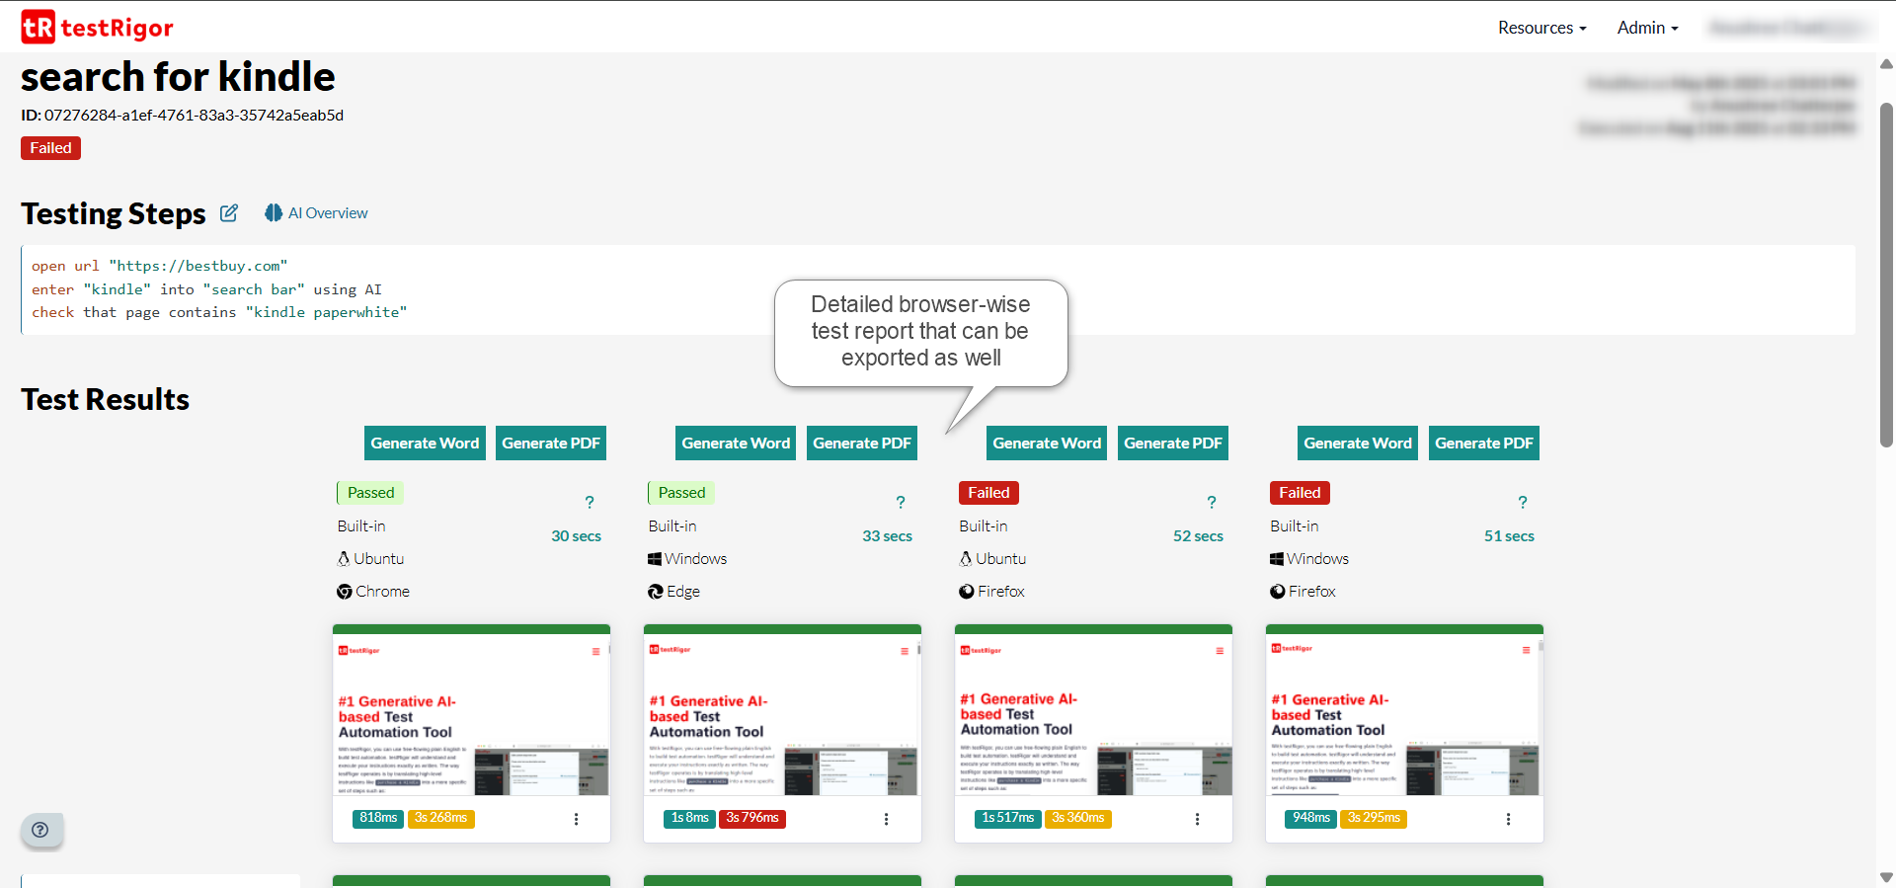Click question mark beside Windows Firefox Failed result
The image size is (1896, 888).
[x=1523, y=502]
